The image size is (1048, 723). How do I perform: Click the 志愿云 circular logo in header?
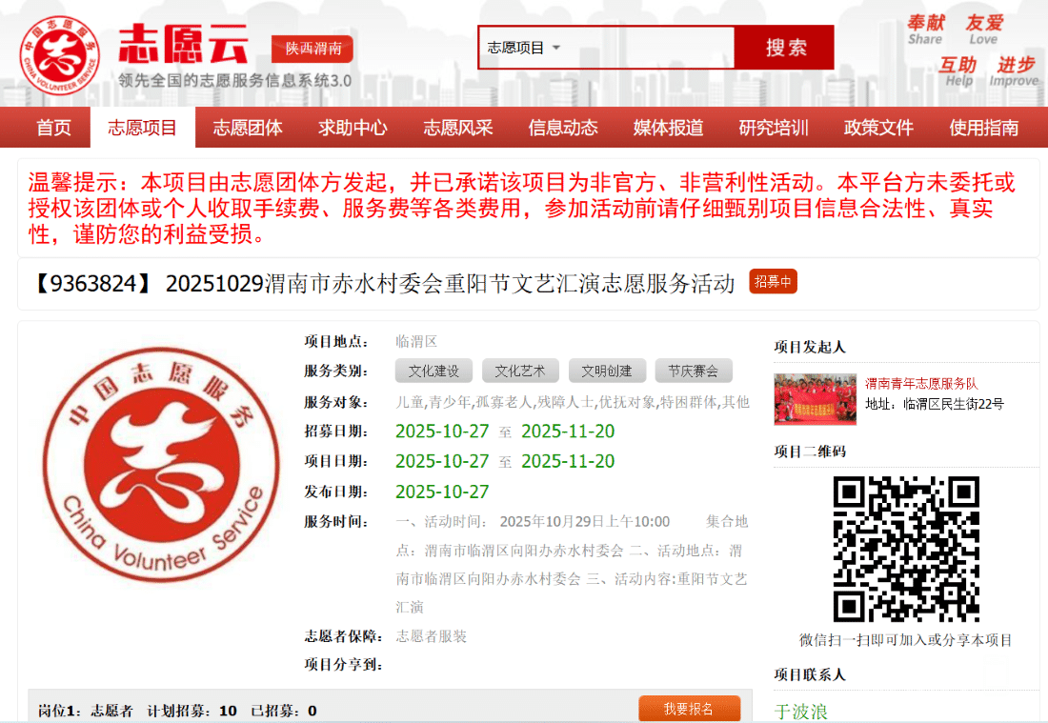pyautogui.click(x=60, y=54)
